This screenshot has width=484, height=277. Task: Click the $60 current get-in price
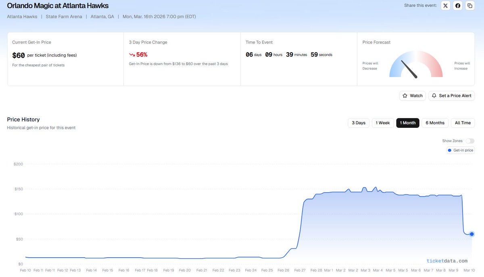coord(19,55)
